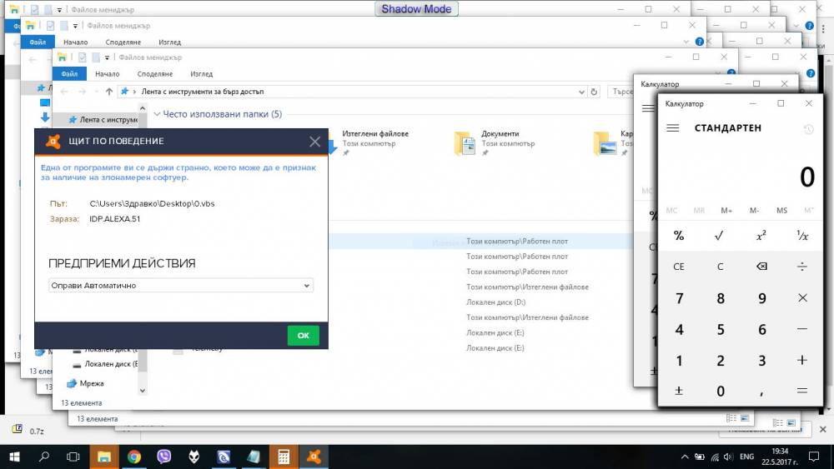
Task: Click digit 3 on calculator
Action: coord(761,360)
